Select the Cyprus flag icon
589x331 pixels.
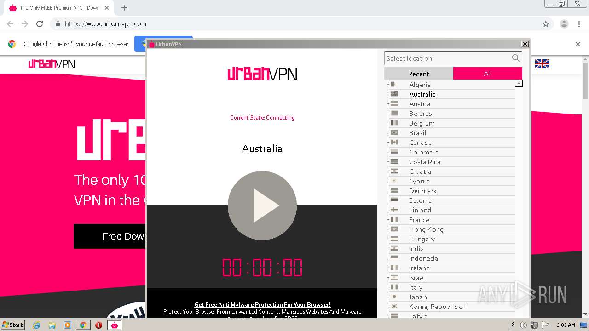[x=394, y=181]
